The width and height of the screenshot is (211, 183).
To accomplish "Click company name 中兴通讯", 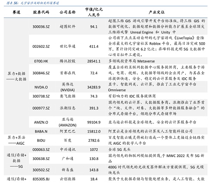I will (68, 150).
